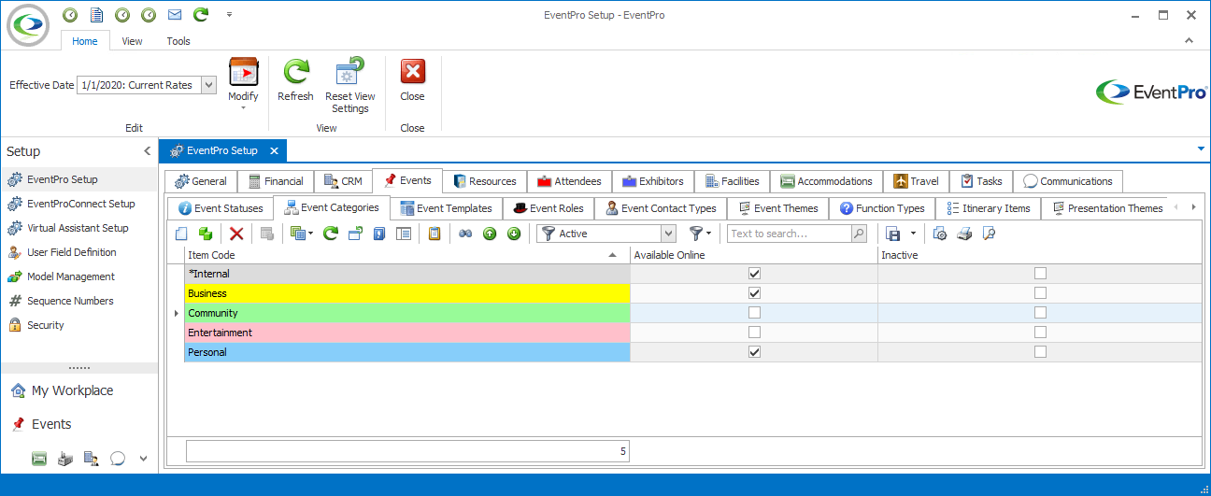Click the print preview magnifier icon

pos(989,234)
